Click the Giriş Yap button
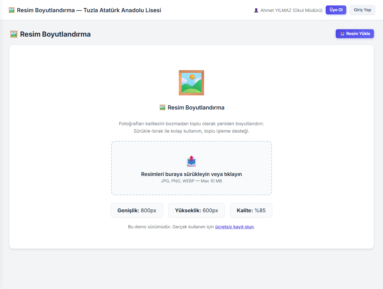Screen dimensions: 383x289 click(x=362, y=10)
